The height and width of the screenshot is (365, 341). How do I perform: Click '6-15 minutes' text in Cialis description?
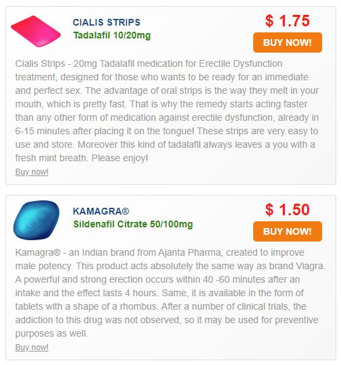pyautogui.click(x=43, y=131)
